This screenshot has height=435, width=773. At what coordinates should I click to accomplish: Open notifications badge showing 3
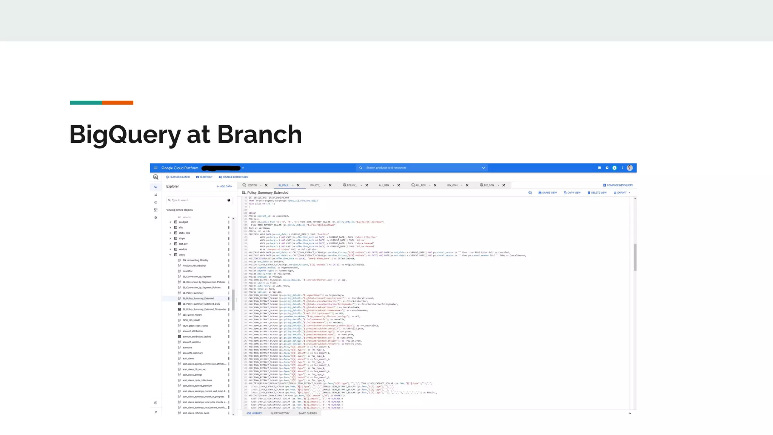click(x=614, y=168)
